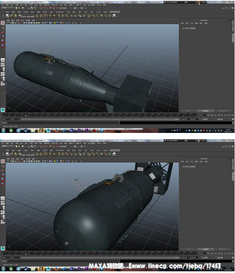Click the Save Scene icon in upper Maya status line
The image size is (235, 273).
coord(22,8)
